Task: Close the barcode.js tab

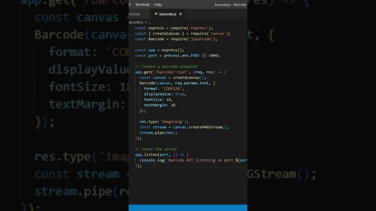Action: (x=180, y=14)
